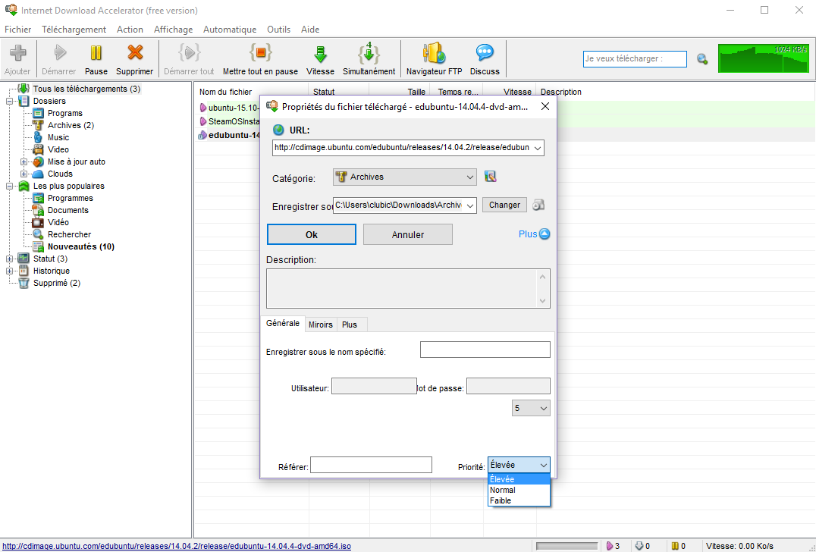Click the Démarrer play toolbar icon
The width and height of the screenshot is (816, 552).
coord(59,53)
